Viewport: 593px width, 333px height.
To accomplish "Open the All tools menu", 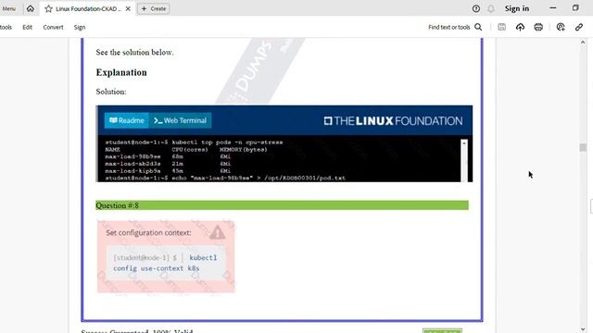I will 6,27.
